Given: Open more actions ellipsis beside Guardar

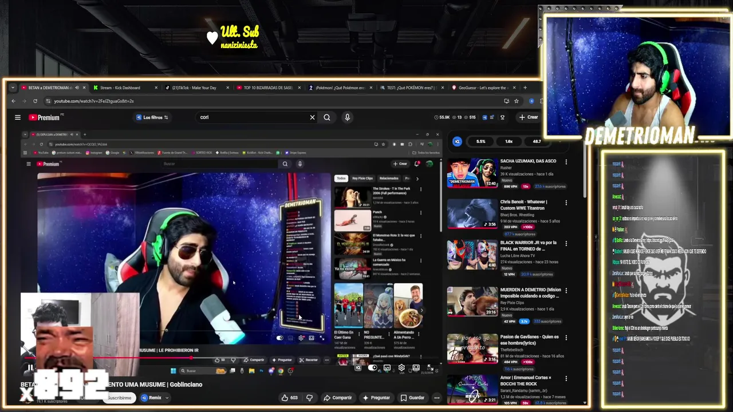Looking at the screenshot, I should coord(437,398).
